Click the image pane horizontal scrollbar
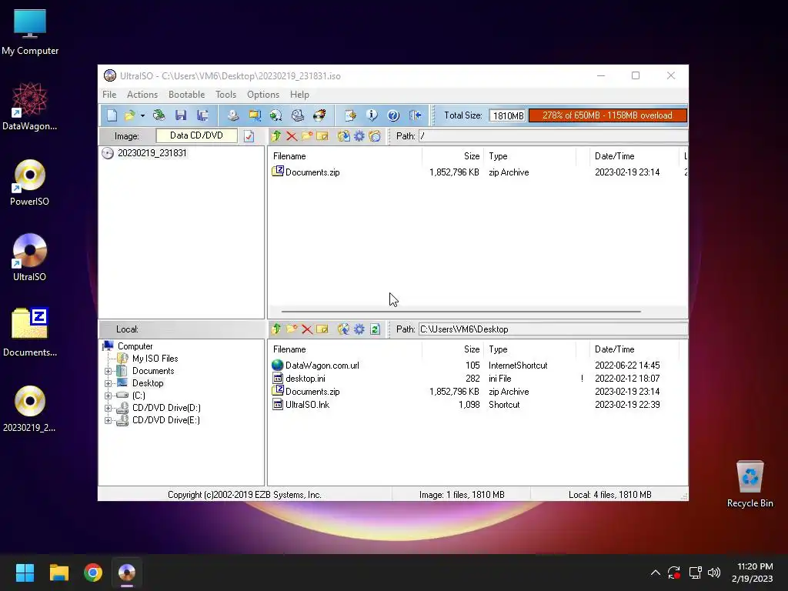788x591 pixels. point(461,312)
